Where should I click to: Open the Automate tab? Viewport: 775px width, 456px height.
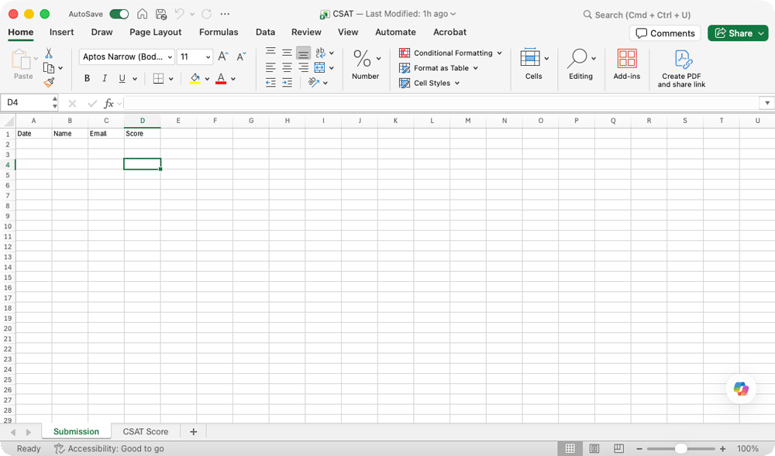coord(395,32)
